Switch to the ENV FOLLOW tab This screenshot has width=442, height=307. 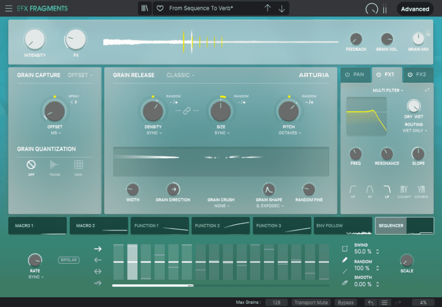click(x=343, y=226)
